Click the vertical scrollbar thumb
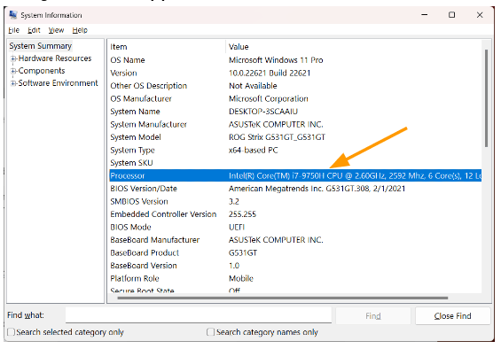The image size is (501, 349). [486, 98]
